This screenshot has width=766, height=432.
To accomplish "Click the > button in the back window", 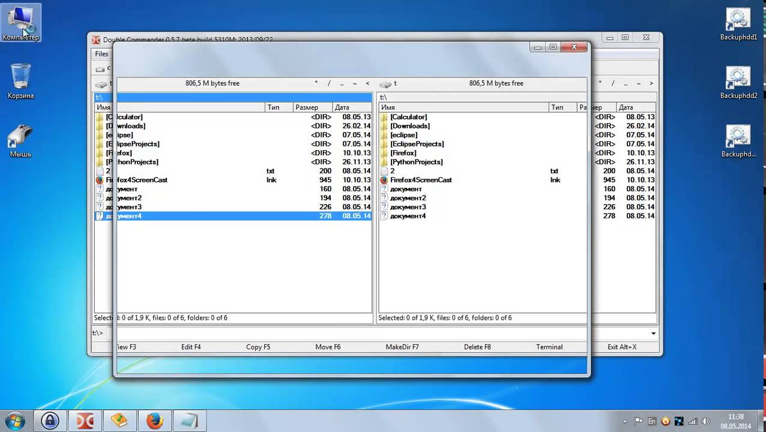I will coord(651,83).
